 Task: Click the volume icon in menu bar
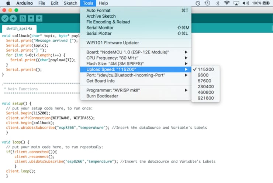click(x=246, y=3)
